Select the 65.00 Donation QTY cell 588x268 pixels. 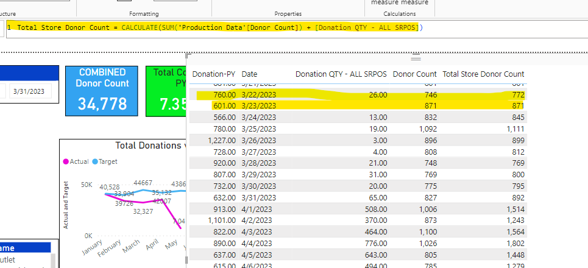pos(378,197)
